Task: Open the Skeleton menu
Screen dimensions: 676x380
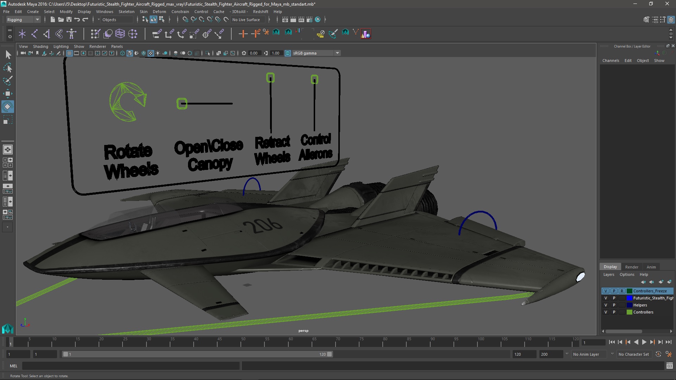Action: pyautogui.click(x=126, y=12)
